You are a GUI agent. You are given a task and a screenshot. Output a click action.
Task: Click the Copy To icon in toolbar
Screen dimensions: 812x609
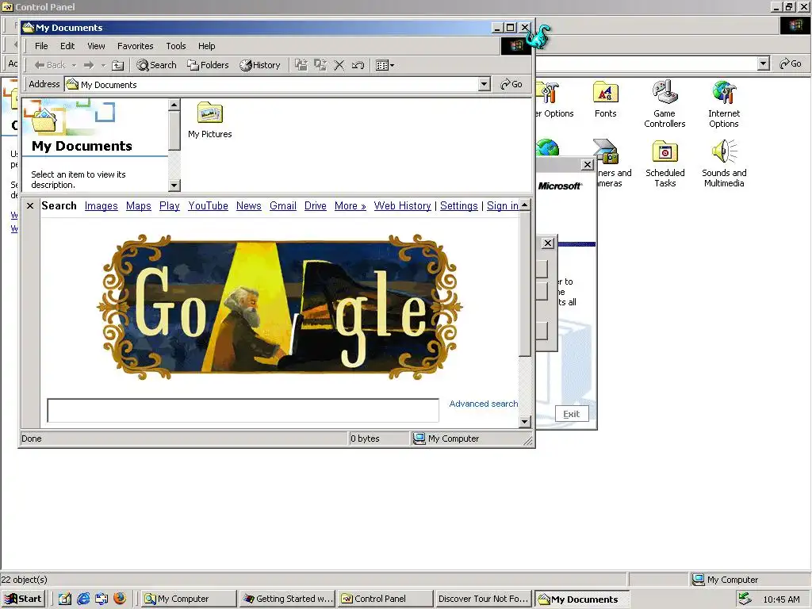point(320,65)
